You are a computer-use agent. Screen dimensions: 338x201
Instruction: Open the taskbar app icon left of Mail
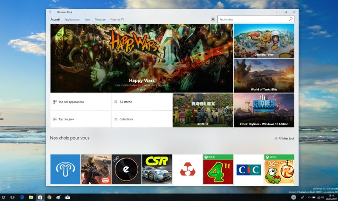[58, 197]
